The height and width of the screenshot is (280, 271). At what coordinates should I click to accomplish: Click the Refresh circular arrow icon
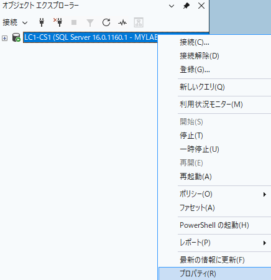[x=106, y=22]
